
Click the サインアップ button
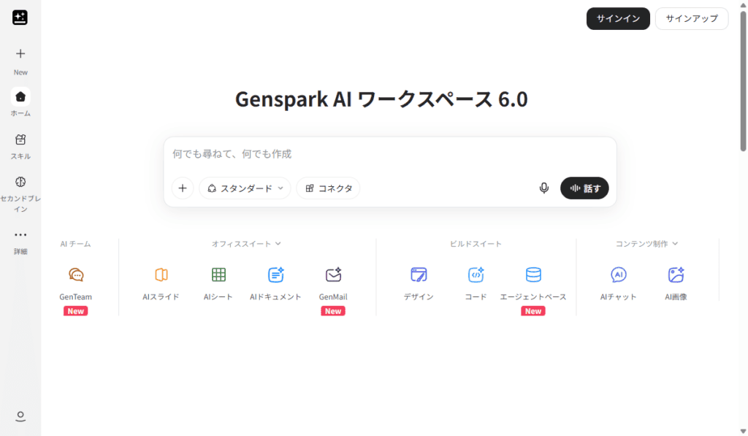click(x=692, y=18)
